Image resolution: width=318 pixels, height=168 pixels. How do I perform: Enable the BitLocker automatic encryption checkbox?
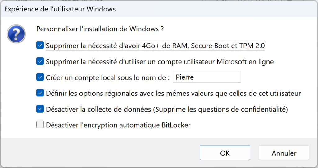[40, 125]
